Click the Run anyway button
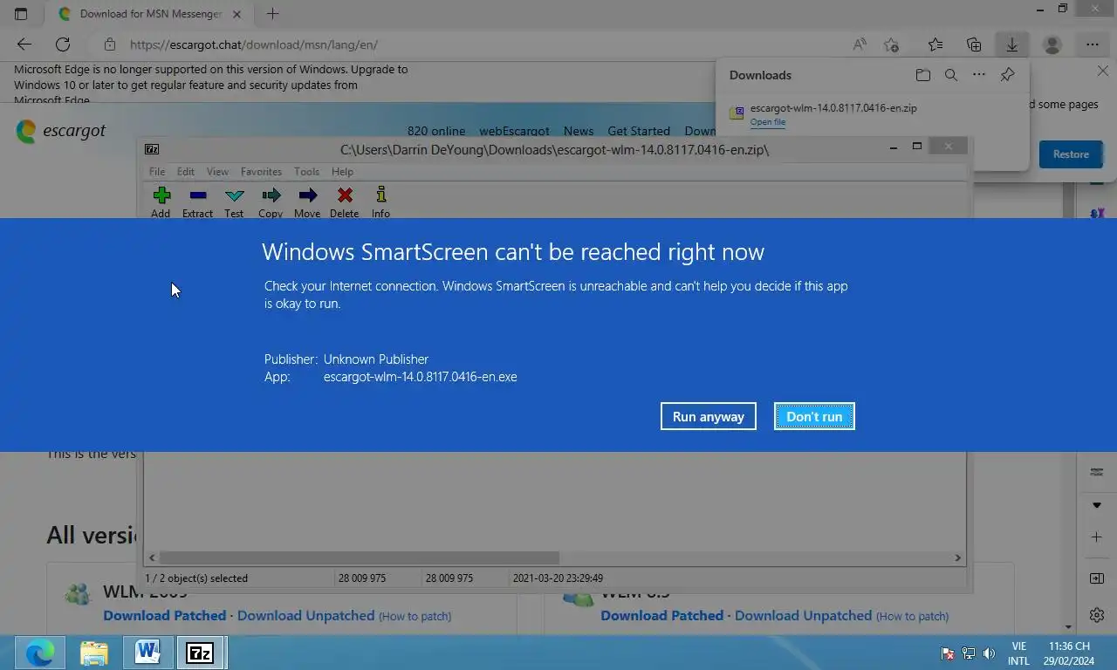This screenshot has width=1117, height=670. 709,416
